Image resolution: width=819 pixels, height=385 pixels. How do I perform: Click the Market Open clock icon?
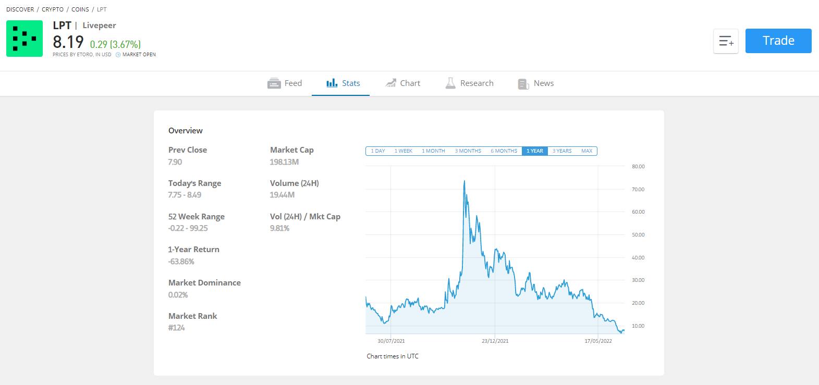click(x=118, y=55)
